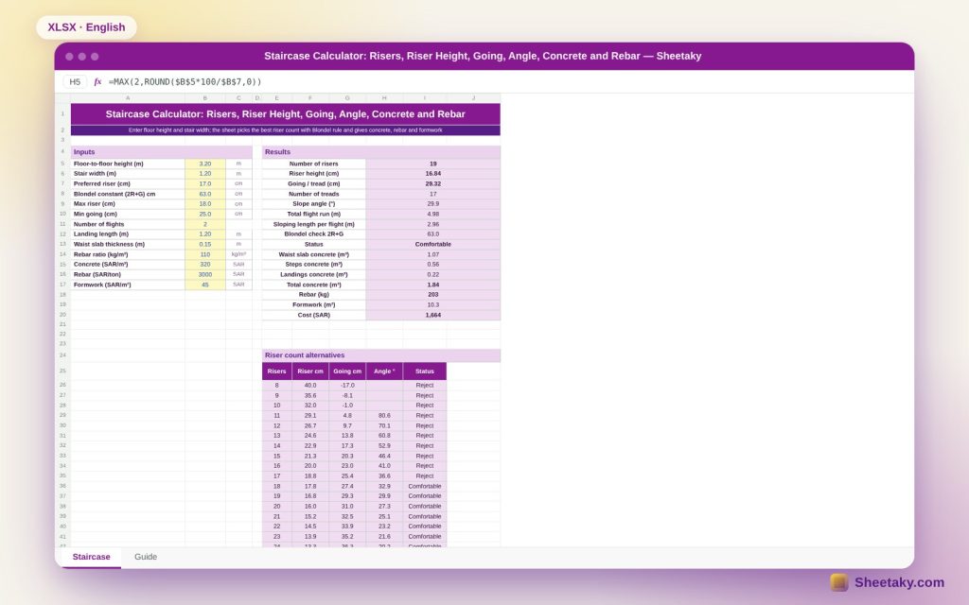Click the XLSX · English badge

tap(86, 27)
